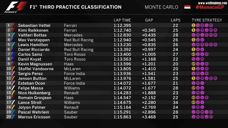Sort by the LAP TIME column header

(x=122, y=20)
